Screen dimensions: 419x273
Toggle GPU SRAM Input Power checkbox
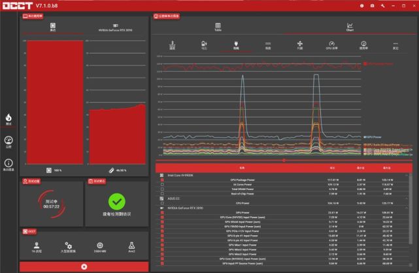click(162, 222)
